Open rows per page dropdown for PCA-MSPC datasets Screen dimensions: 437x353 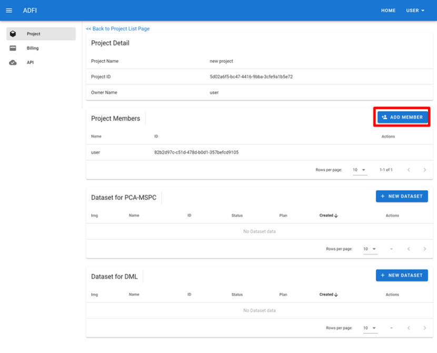pos(370,249)
